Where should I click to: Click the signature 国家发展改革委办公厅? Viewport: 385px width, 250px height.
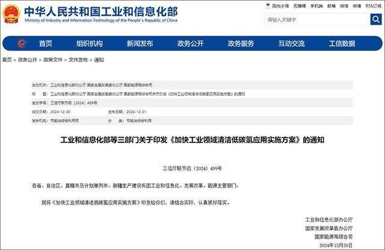(329, 228)
